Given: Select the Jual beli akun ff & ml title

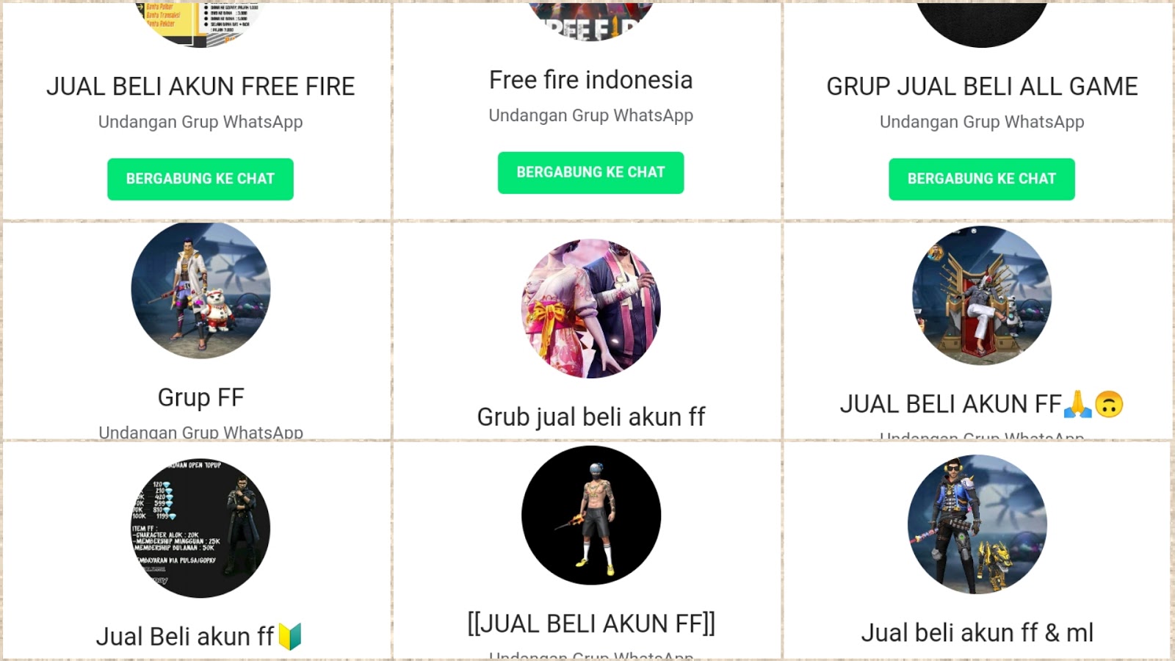Looking at the screenshot, I should coord(977,632).
